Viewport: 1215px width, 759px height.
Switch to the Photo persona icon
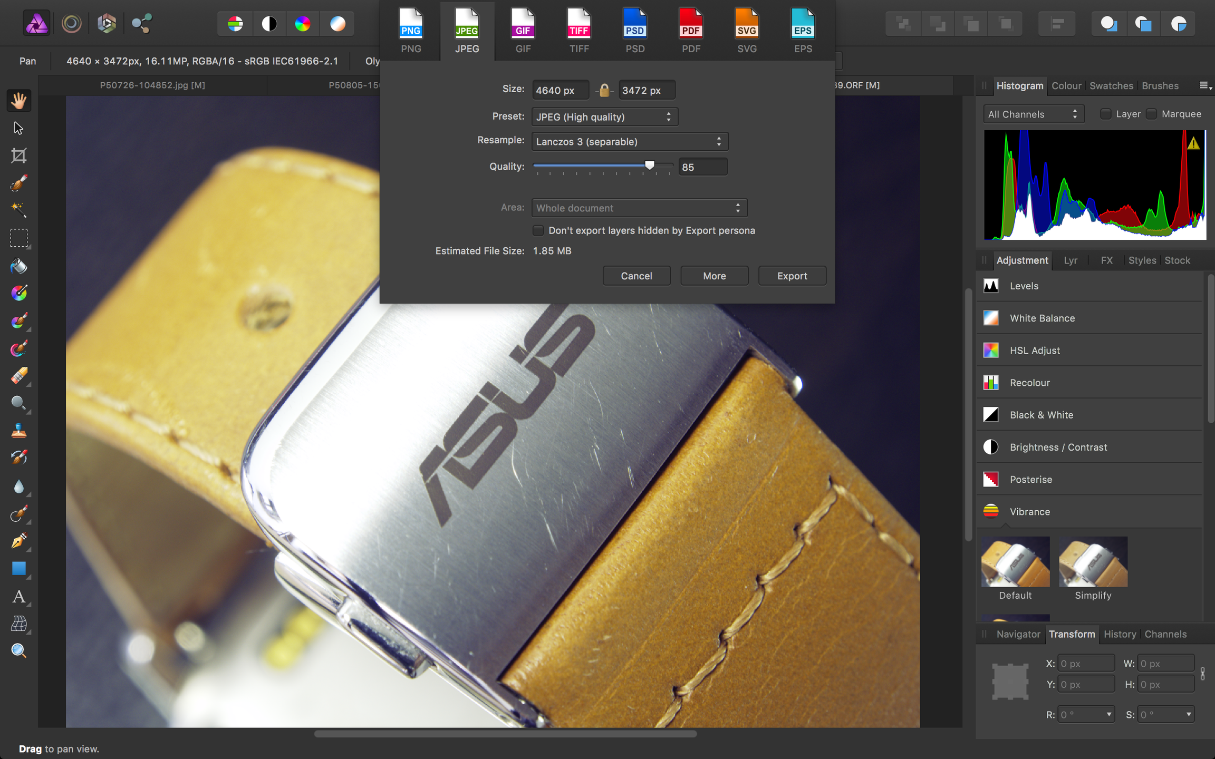37,24
